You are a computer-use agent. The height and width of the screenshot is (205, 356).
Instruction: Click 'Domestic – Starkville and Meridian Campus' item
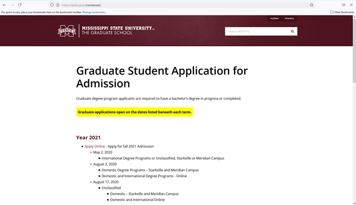pos(144,194)
